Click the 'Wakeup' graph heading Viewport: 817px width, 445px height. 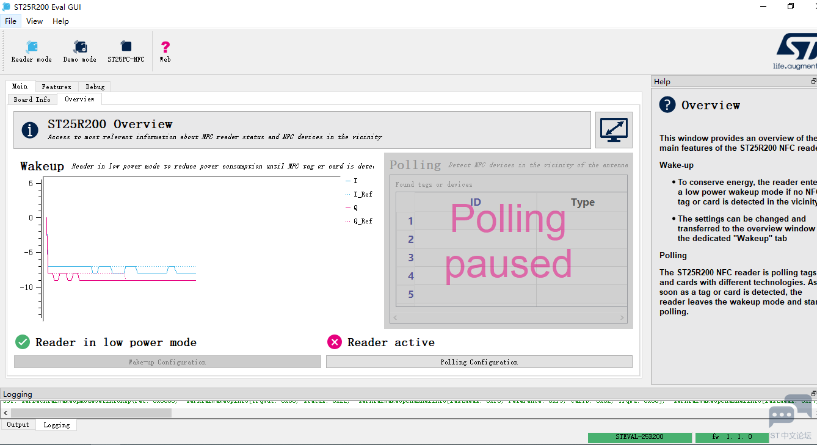point(42,166)
